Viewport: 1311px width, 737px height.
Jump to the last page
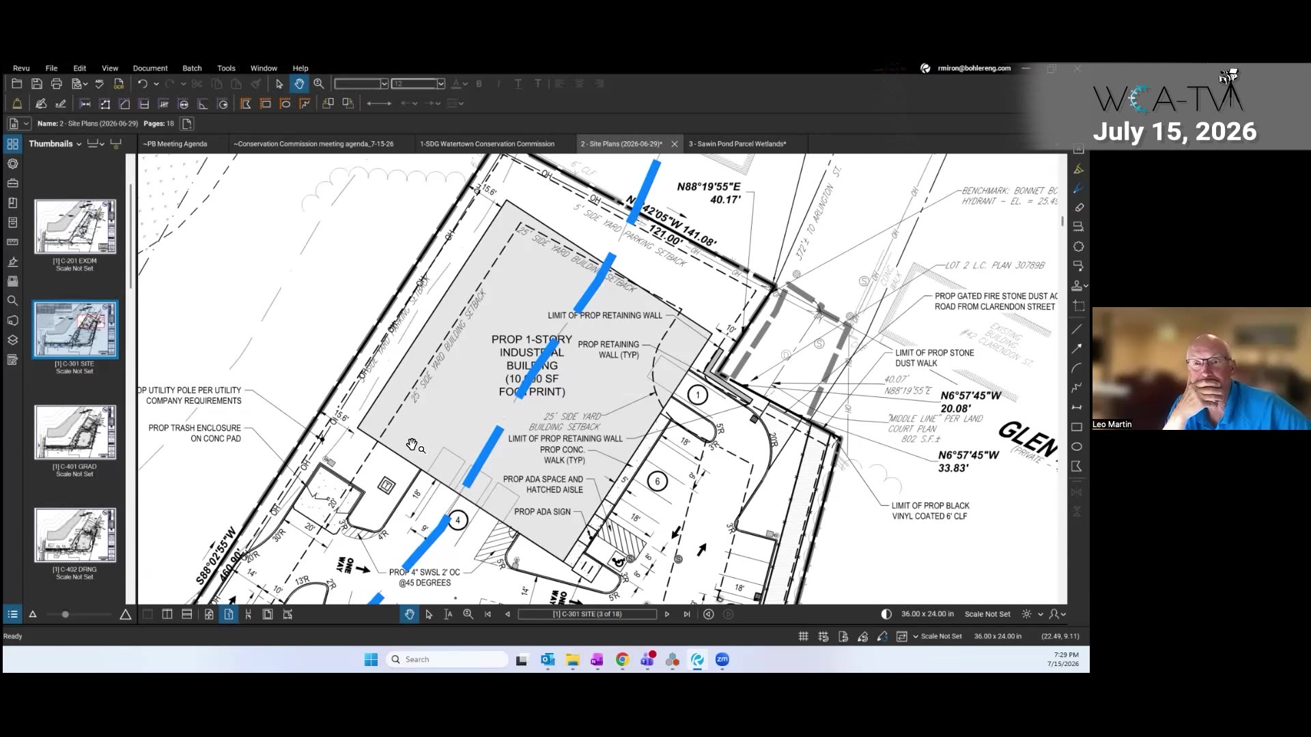687,615
